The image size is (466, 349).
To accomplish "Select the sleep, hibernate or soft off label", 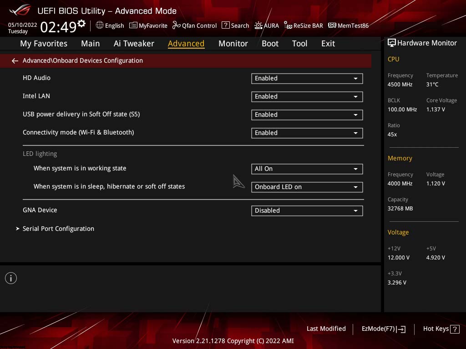I will point(109,186).
